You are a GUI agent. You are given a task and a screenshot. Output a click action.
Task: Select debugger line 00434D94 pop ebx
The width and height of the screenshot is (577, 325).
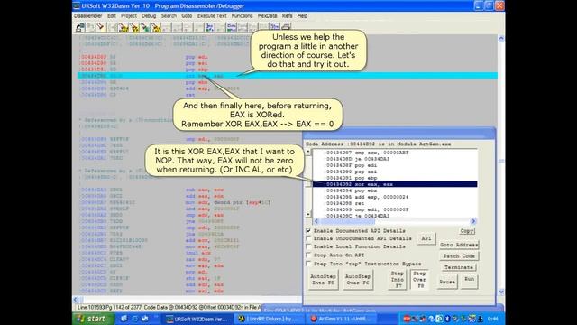pos(395,190)
